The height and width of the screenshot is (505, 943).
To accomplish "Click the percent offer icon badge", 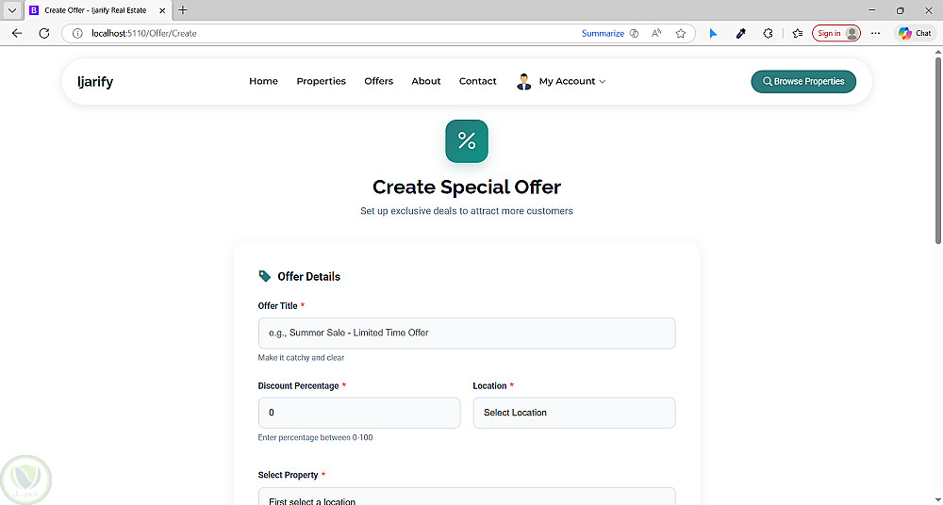I will (x=467, y=141).
